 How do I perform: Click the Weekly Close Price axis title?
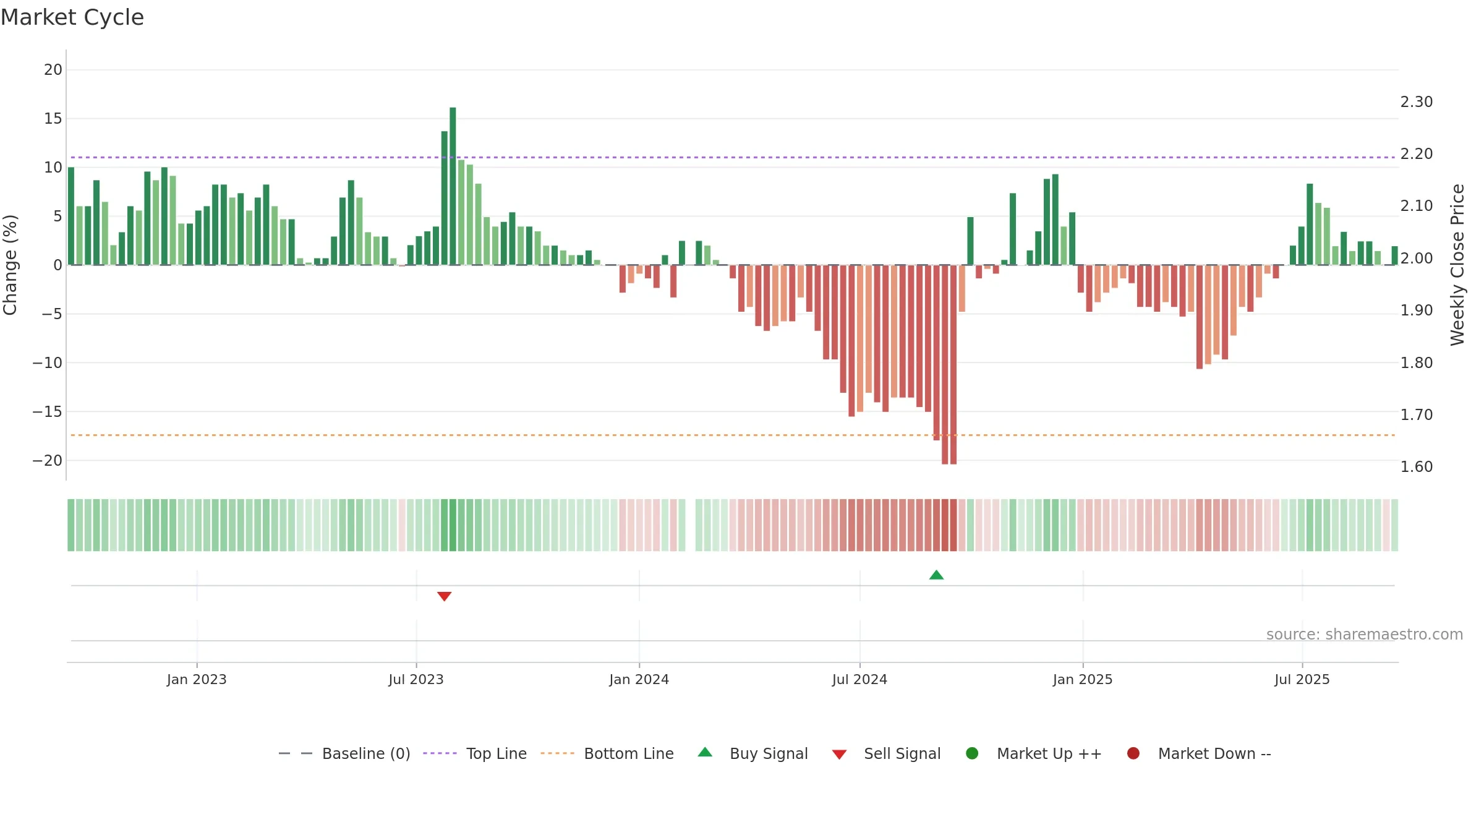tap(1457, 265)
